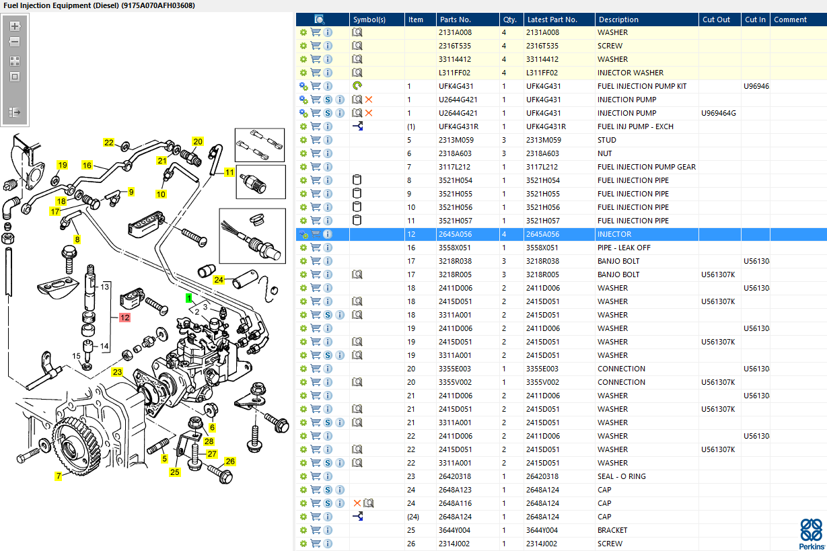The width and height of the screenshot is (827, 551).
Task: Add 3355E003 CONNECTION to cart
Action: (x=316, y=369)
